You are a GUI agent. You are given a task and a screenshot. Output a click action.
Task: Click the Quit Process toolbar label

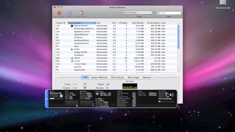coord(59,16)
